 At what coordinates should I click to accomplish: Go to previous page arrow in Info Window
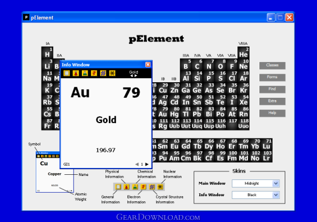pos(137,164)
